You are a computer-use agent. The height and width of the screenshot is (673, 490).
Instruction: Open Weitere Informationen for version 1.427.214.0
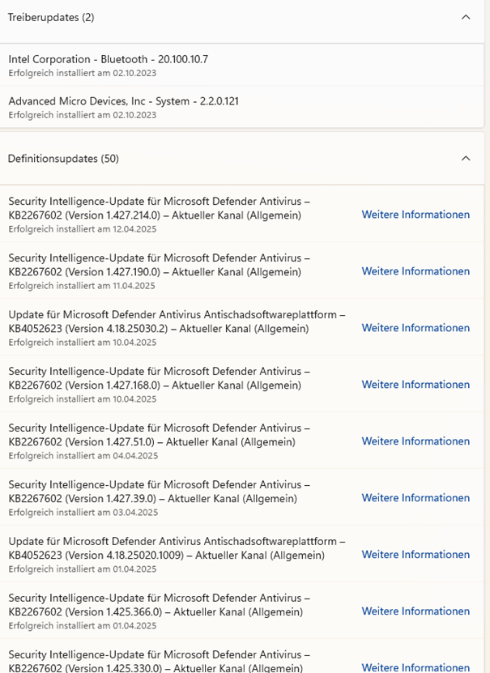click(415, 215)
